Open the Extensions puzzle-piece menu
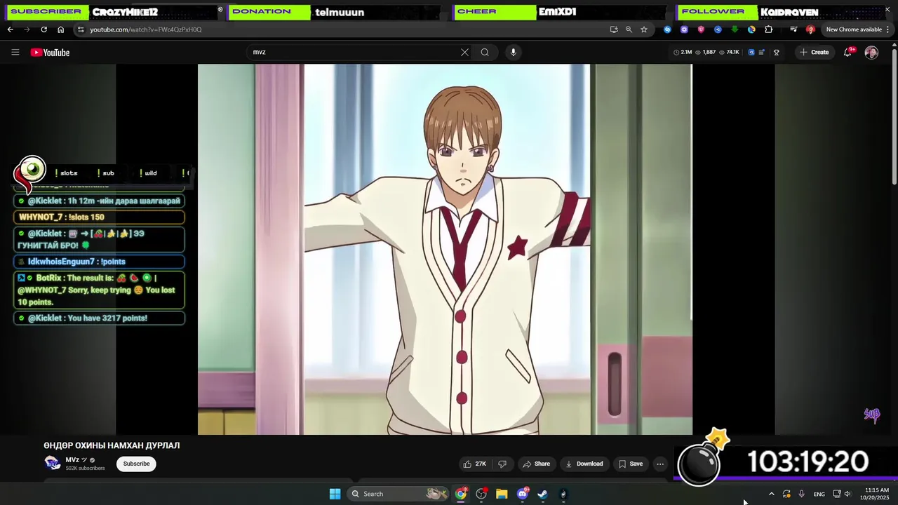This screenshot has width=898, height=505. coord(768,29)
